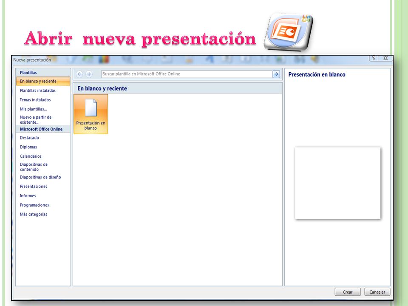Click the Plantillas section header
This screenshot has width=408, height=306.
point(43,73)
